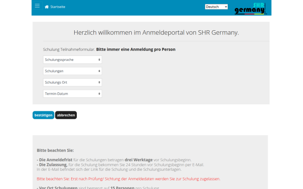303x189 pixels.
Task: Go to Startseite link
Action: coord(58,7)
